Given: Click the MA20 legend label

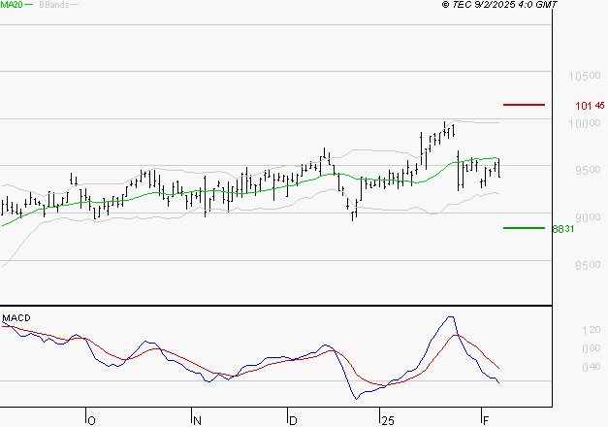Looking at the screenshot, I should click(x=12, y=5).
